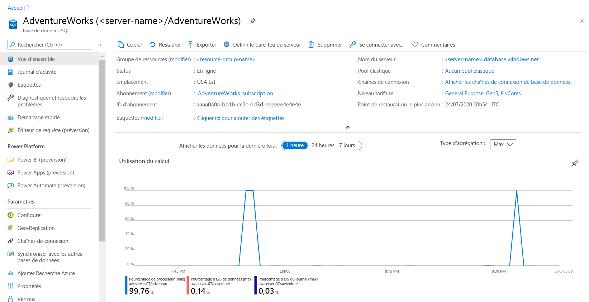589x302 pixels.
Task: Pin the Utilisation du calcul chart to dashboard
Action: pyautogui.click(x=575, y=163)
